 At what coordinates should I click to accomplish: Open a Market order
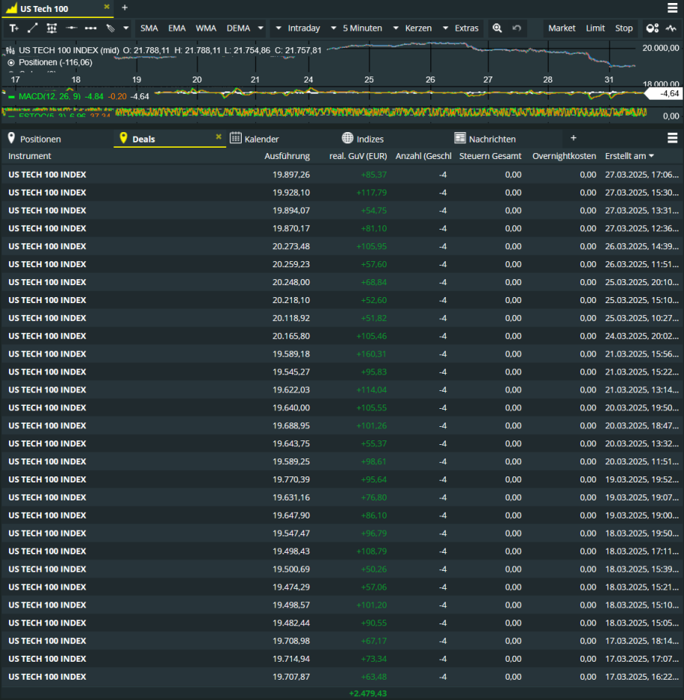pos(562,28)
